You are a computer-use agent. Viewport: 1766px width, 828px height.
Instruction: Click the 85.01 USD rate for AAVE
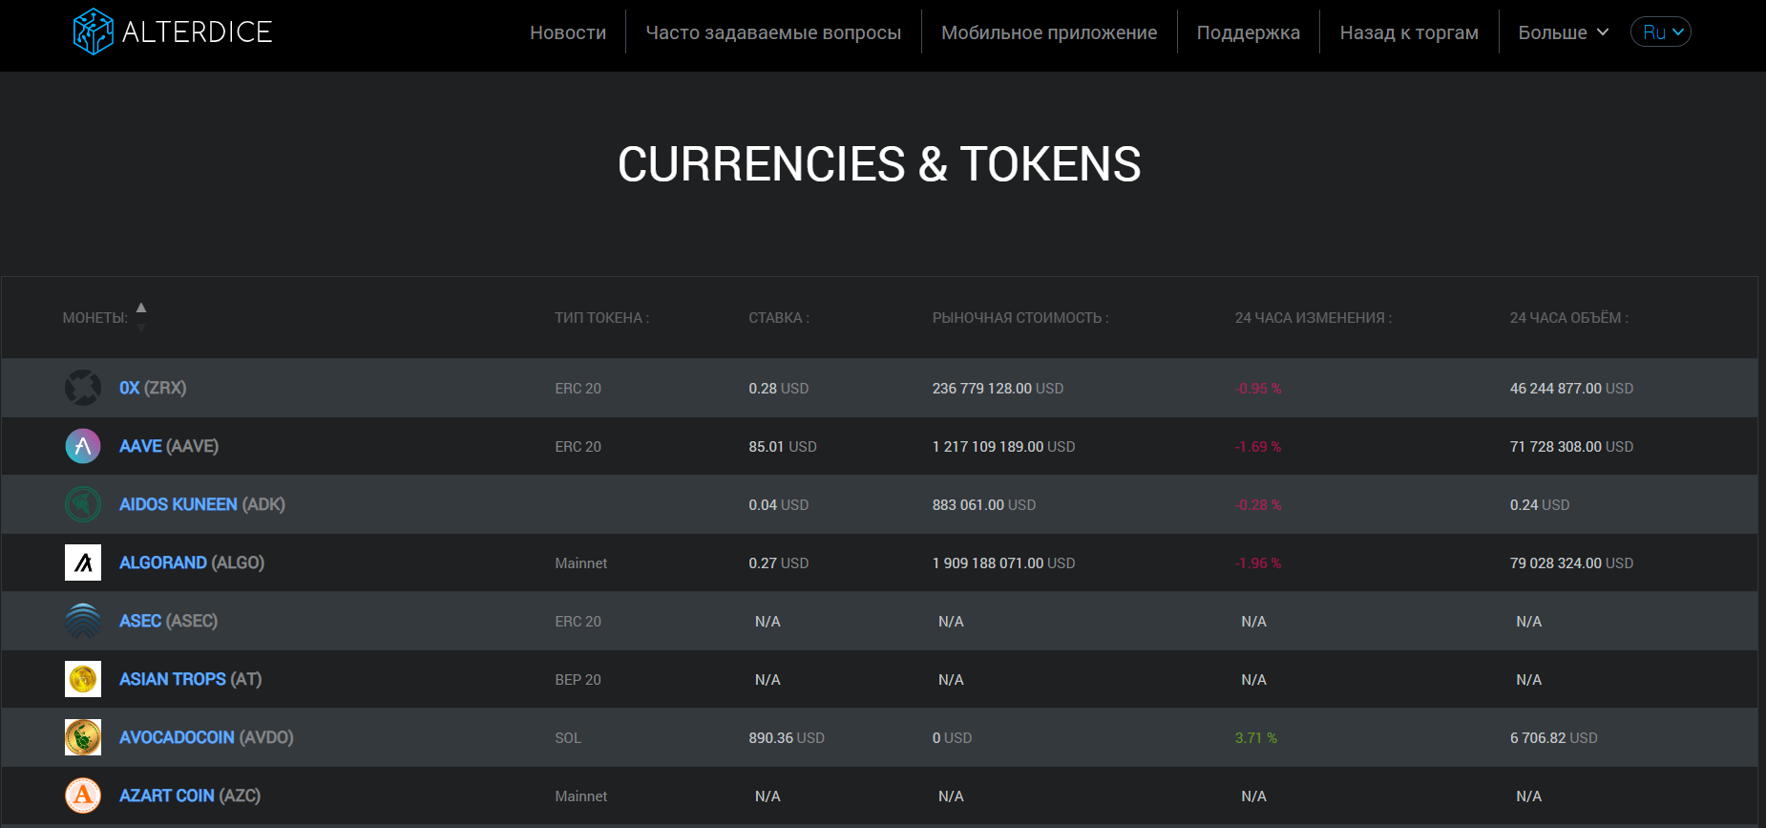tap(783, 447)
